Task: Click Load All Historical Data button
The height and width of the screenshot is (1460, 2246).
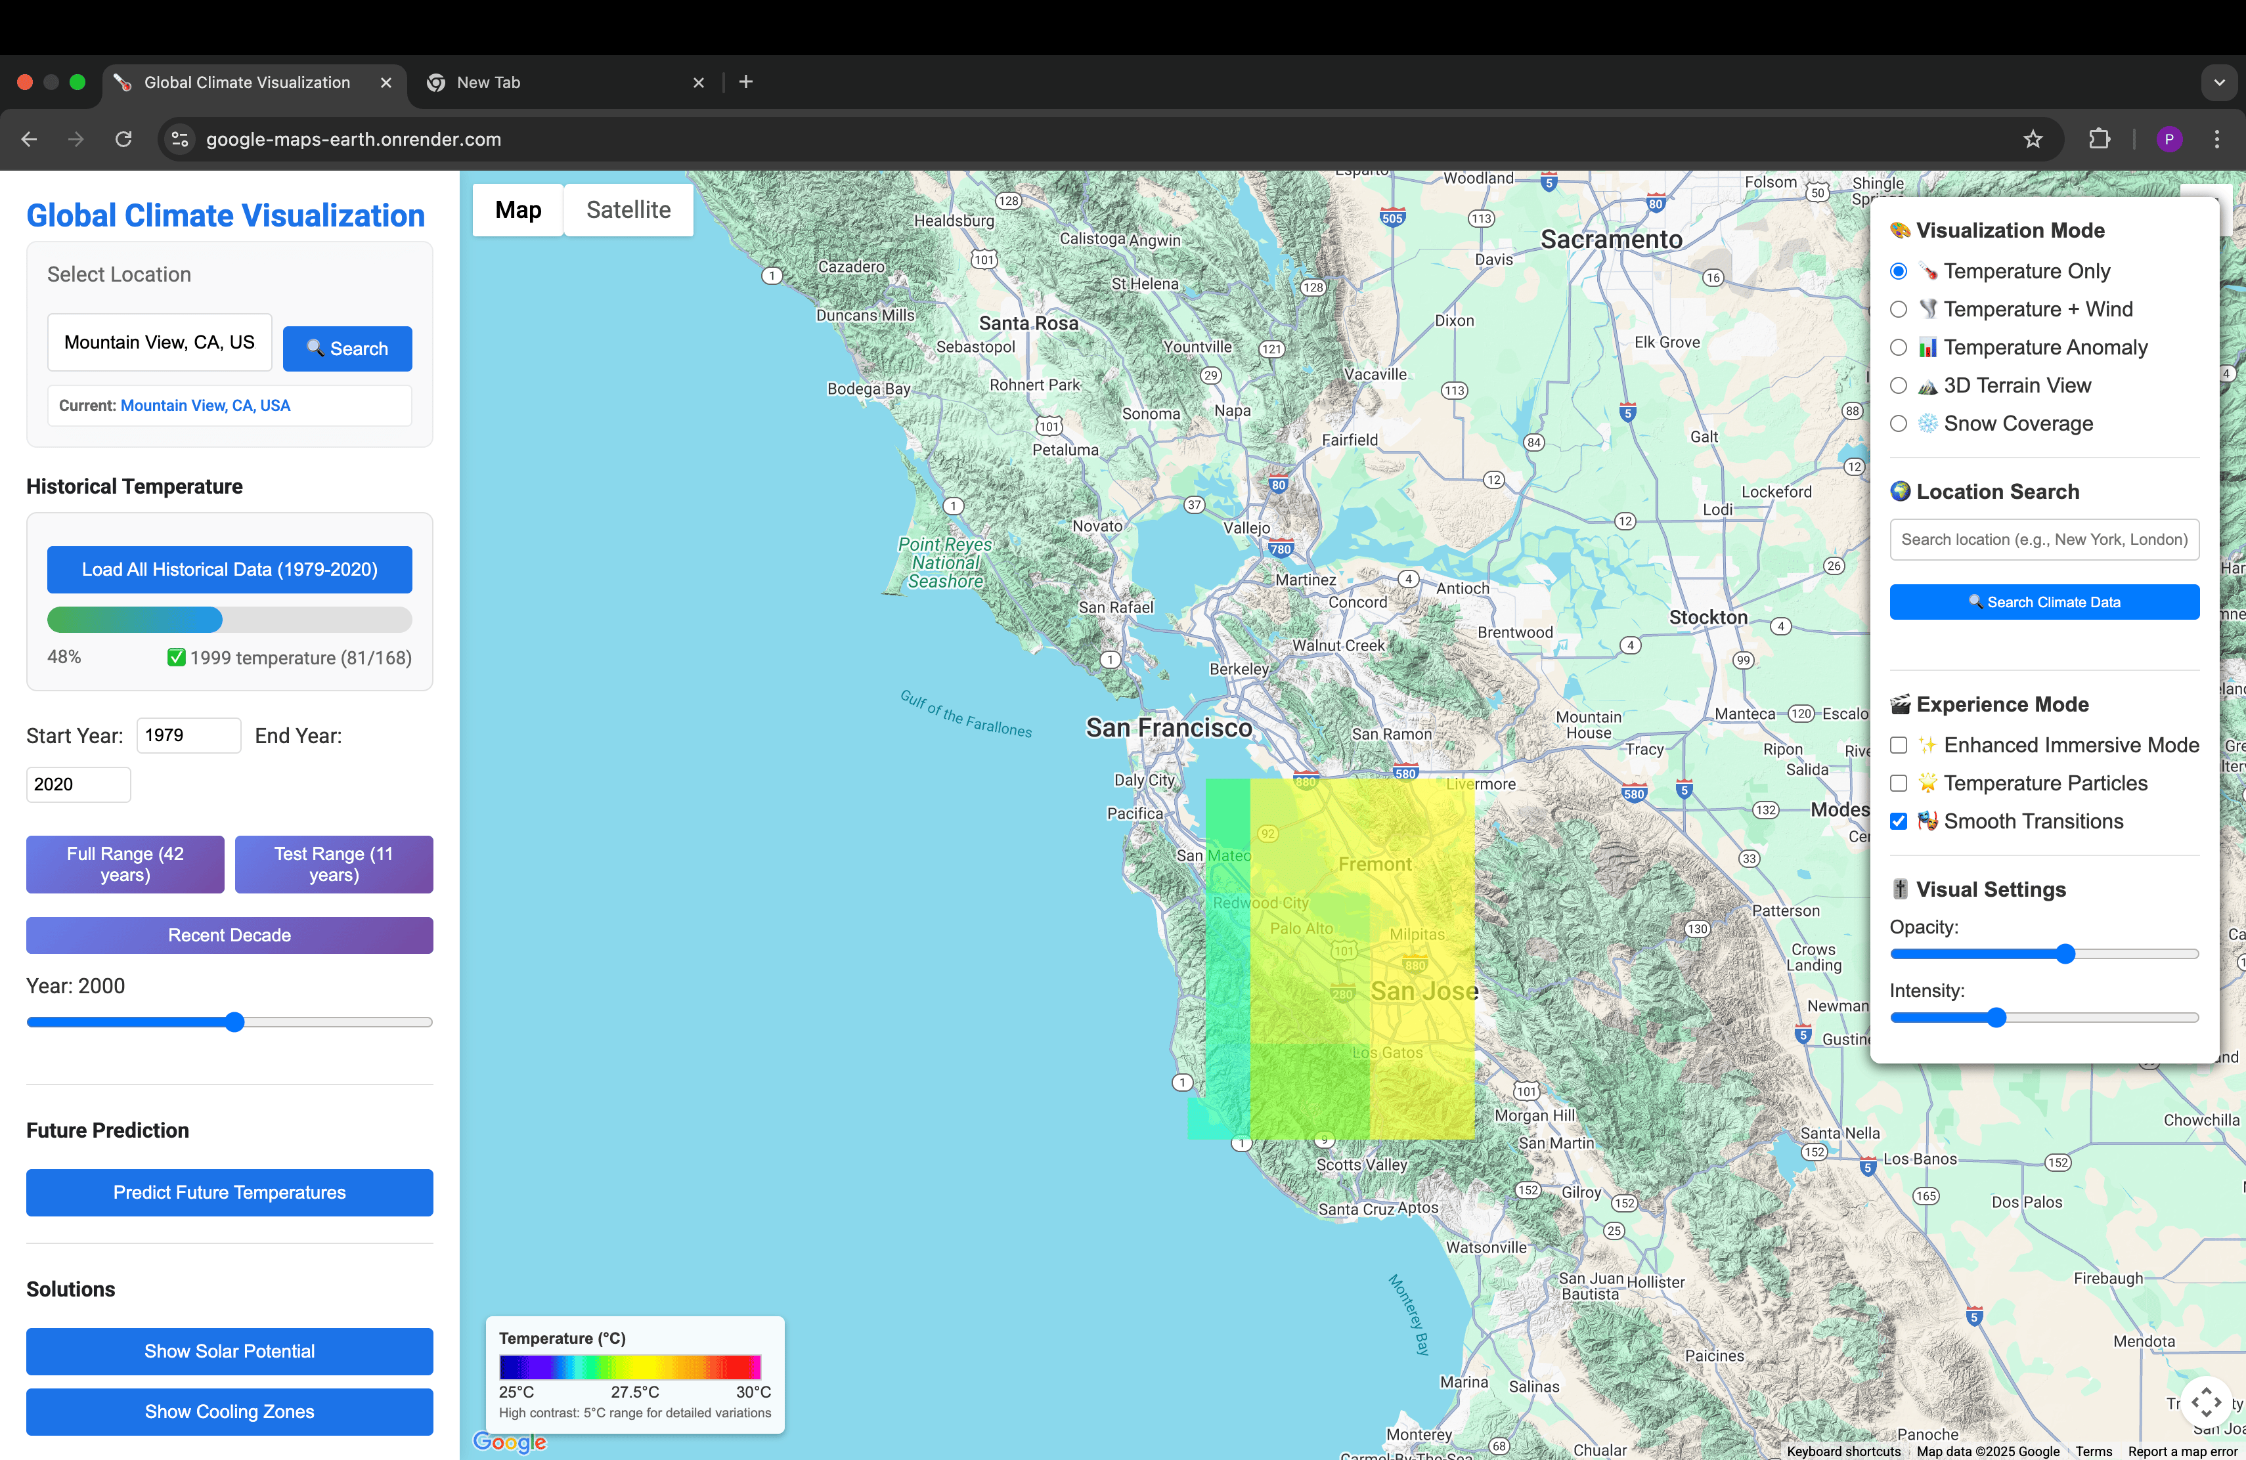Action: tap(229, 570)
